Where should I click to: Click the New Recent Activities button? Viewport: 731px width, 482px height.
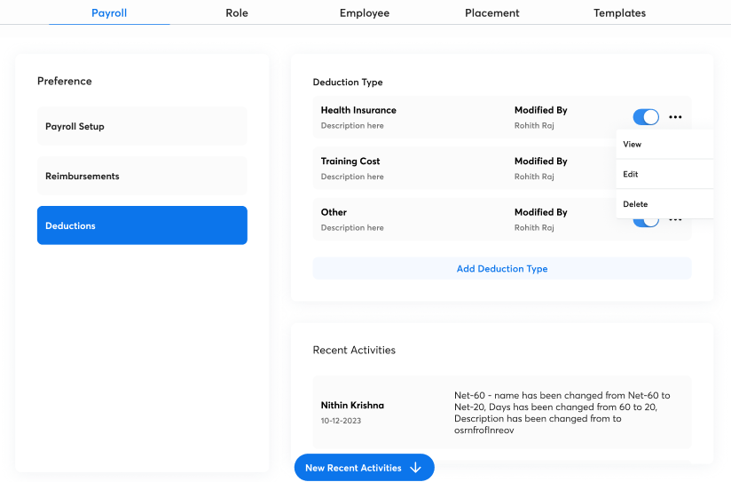[364, 468]
